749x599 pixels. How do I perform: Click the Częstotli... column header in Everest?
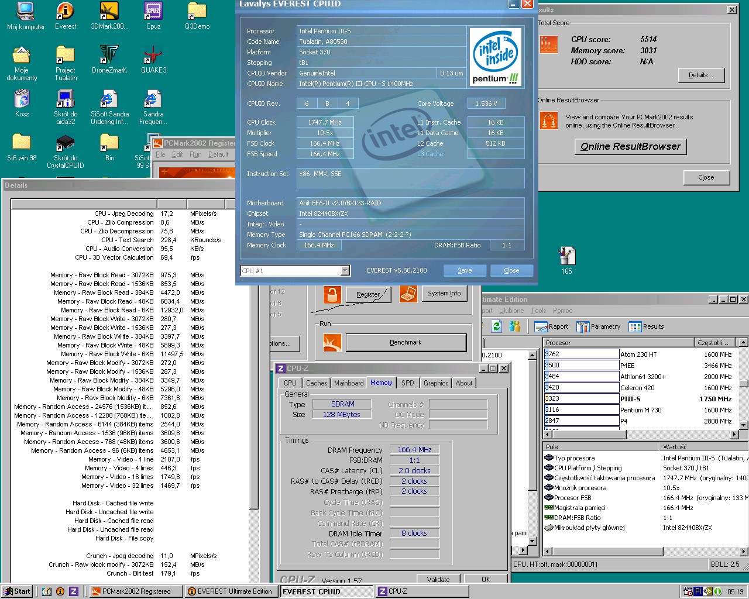[x=714, y=342]
